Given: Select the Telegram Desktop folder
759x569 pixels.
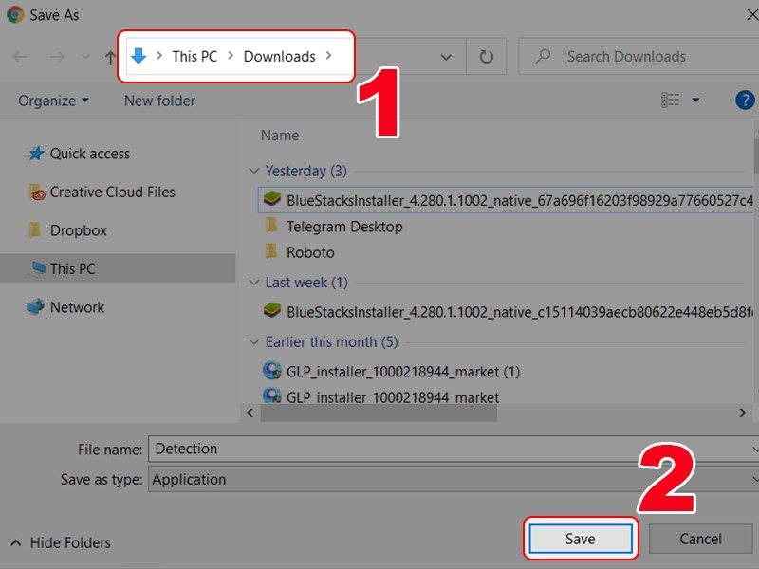Looking at the screenshot, I should 344,227.
